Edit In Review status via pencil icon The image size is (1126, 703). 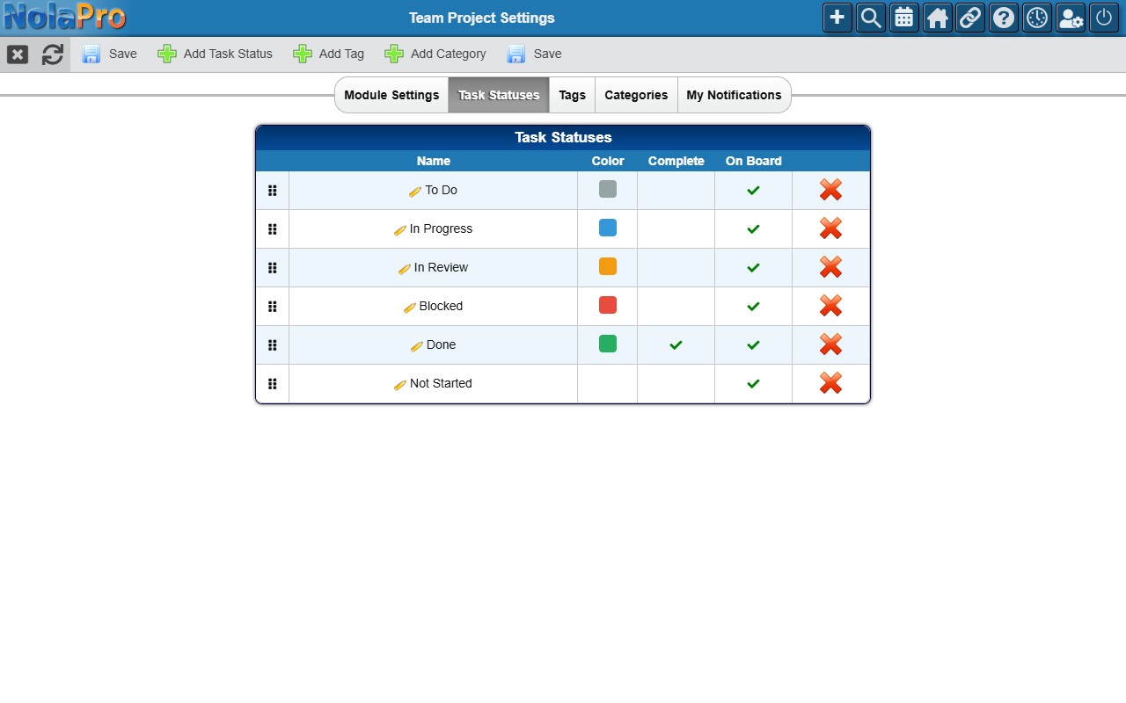405,269
